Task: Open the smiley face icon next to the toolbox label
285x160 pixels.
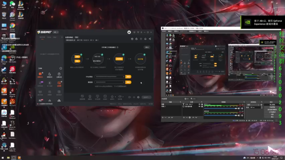Action: (x=61, y=68)
